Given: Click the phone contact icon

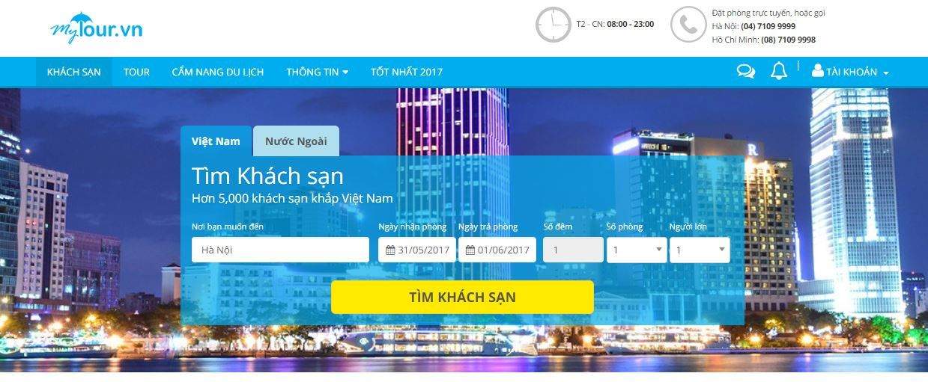Looking at the screenshot, I should coord(688,25).
